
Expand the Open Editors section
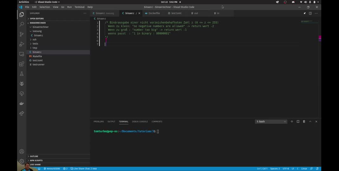37,19
